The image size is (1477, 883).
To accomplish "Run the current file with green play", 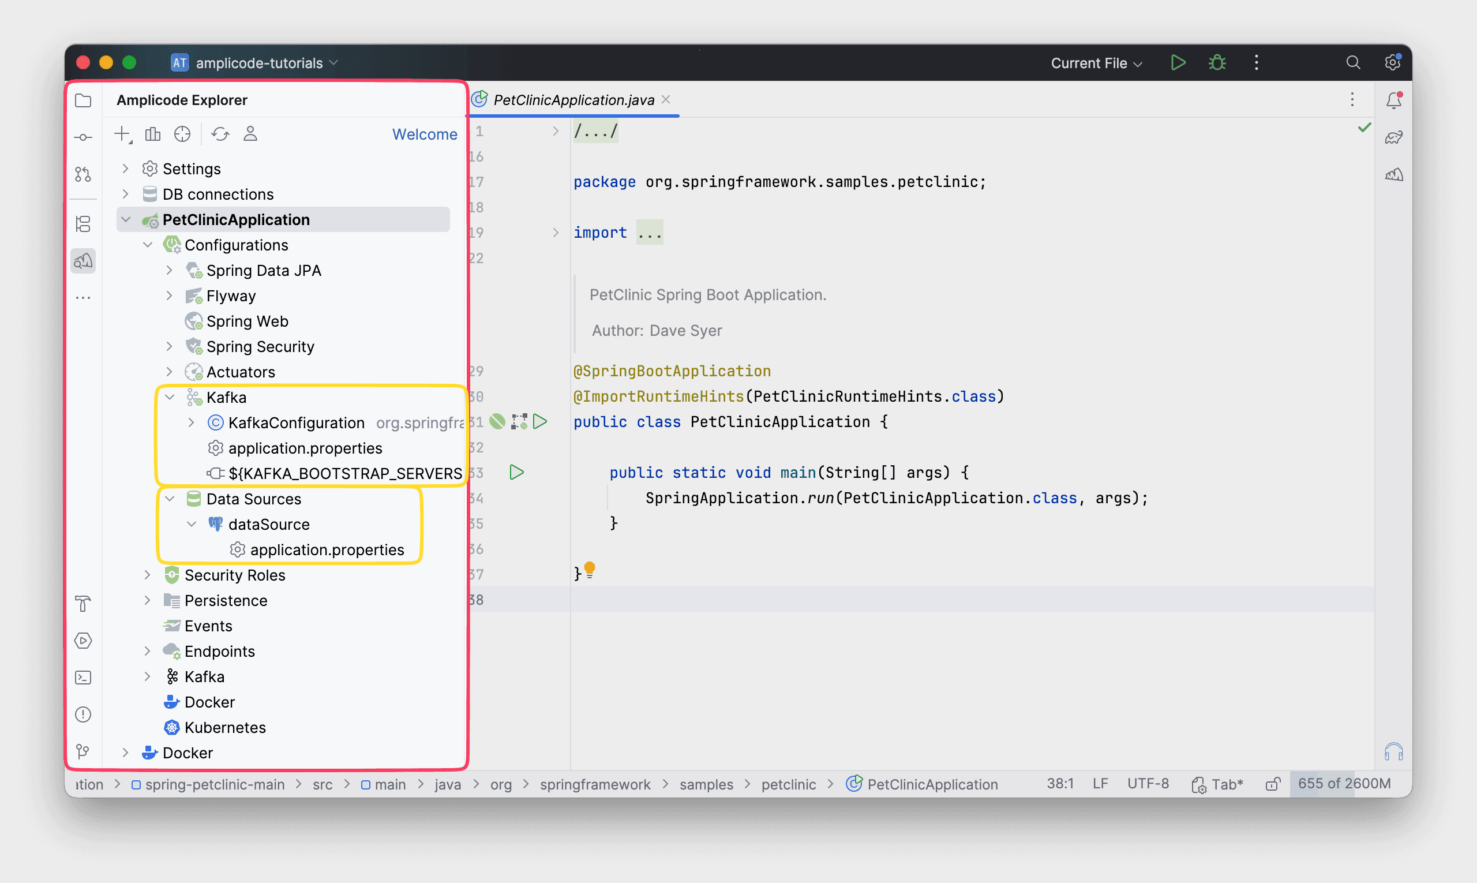I will (1178, 62).
